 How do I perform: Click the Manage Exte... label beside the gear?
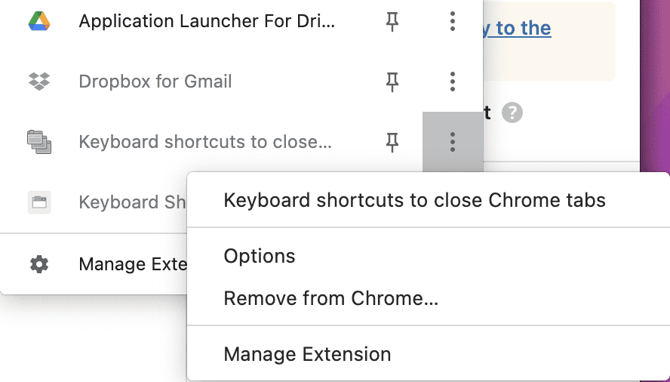click(133, 264)
